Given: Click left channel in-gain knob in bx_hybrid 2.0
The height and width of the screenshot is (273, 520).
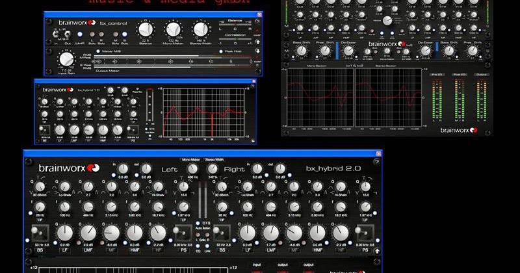Looking at the screenshot, I should 123,169.
